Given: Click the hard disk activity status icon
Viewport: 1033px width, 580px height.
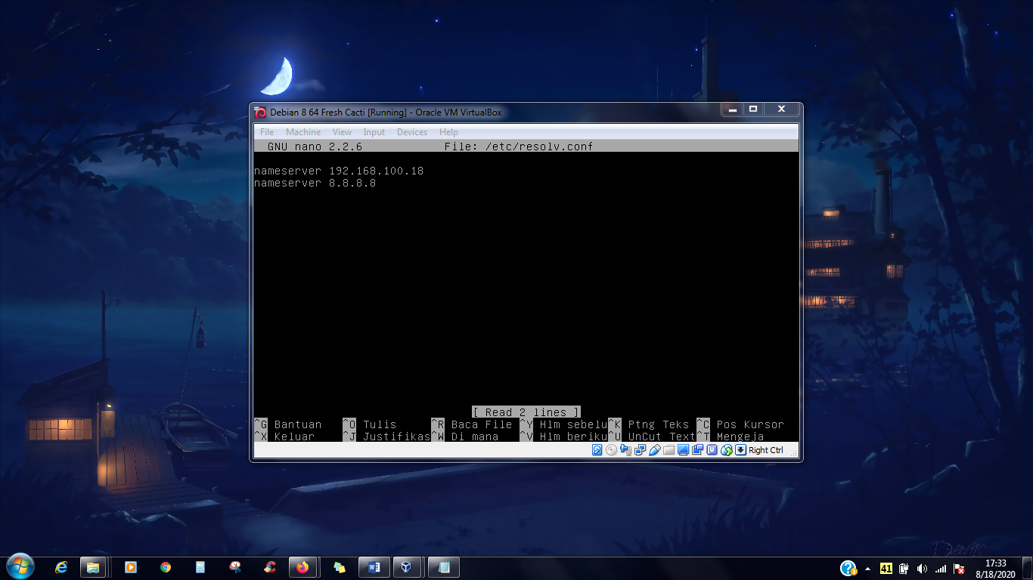Looking at the screenshot, I should (597, 450).
